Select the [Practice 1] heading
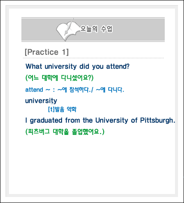The width and height of the screenshot is (184, 203). pyautogui.click(x=47, y=52)
